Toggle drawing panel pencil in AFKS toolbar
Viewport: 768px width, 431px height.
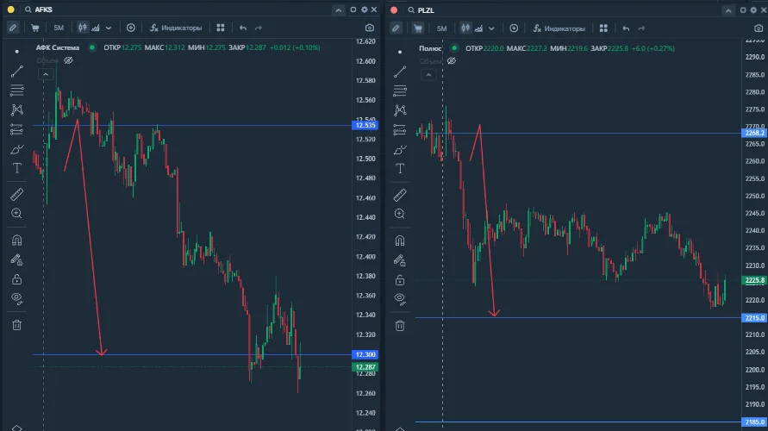(x=13, y=28)
